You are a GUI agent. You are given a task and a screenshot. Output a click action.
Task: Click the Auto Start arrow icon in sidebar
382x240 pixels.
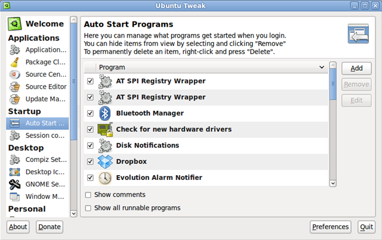[14, 123]
